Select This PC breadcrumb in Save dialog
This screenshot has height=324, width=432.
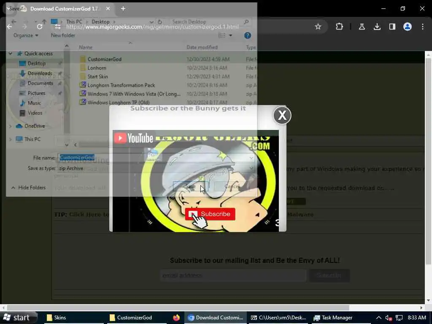click(74, 22)
